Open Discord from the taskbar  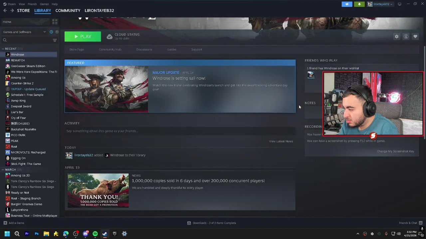click(x=85, y=234)
